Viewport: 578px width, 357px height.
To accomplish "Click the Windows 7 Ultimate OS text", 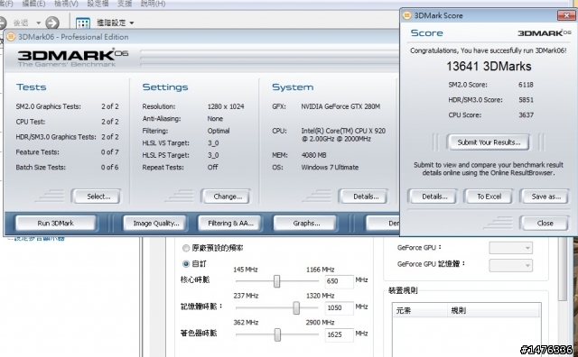I will click(330, 167).
